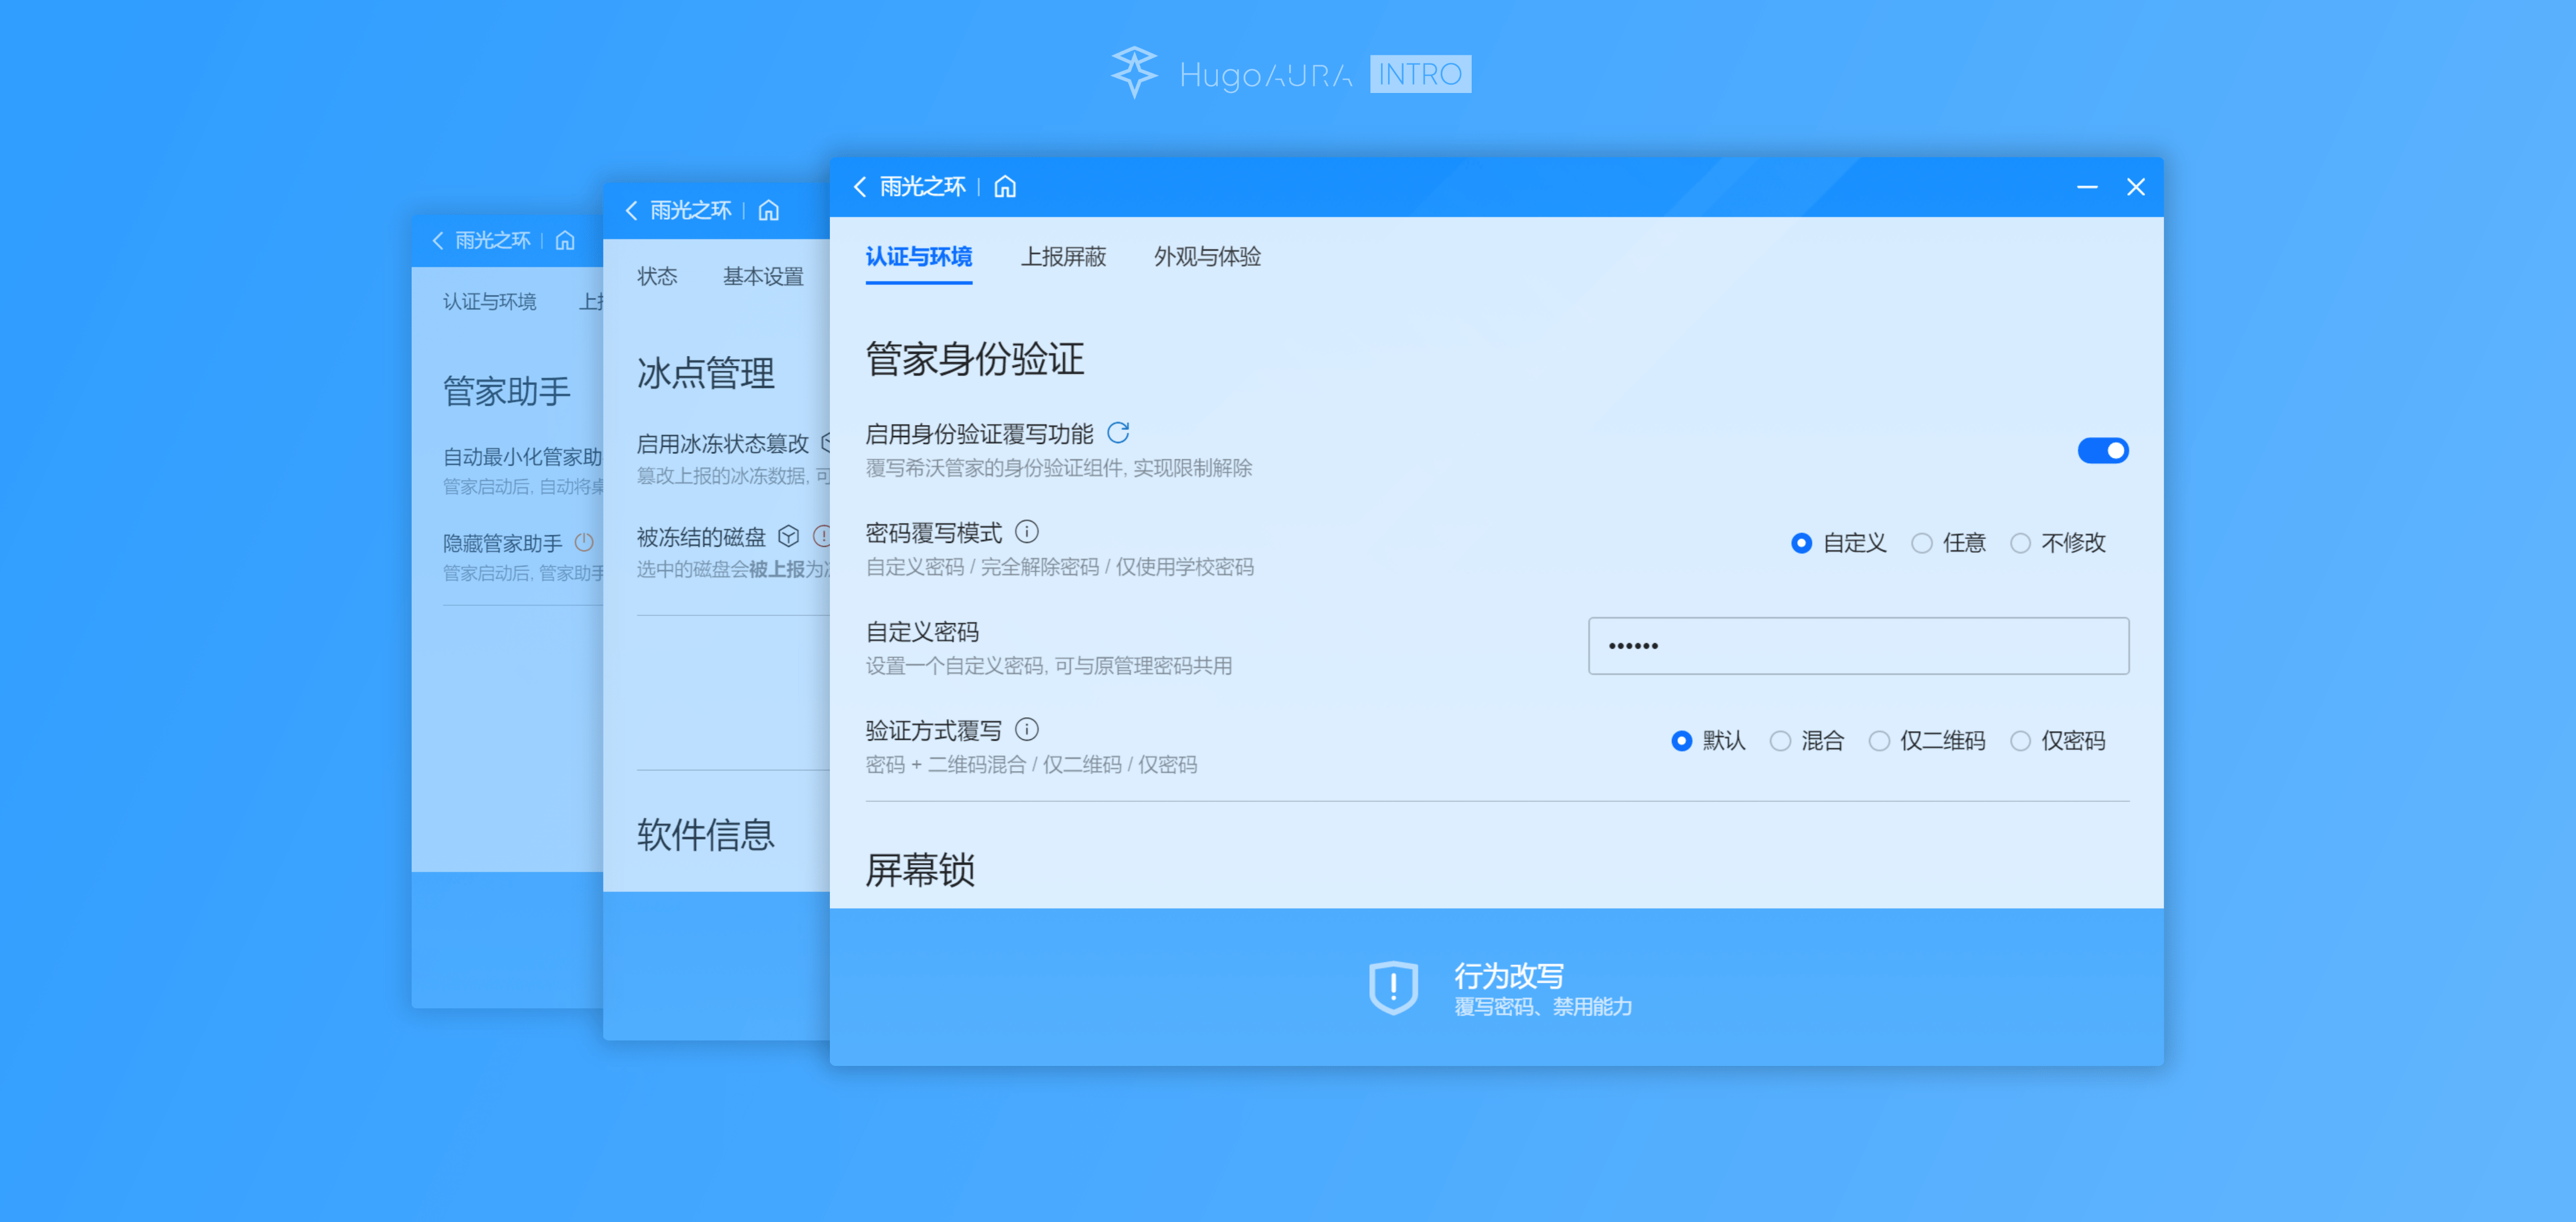The width and height of the screenshot is (2576, 1222).
Task: Open the info icon beside 密码覆写模式
Action: (x=1027, y=532)
